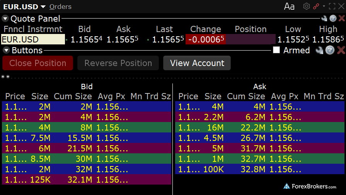346x195 pixels.
Task: Enable the Armed checkbox
Action: [x=276, y=50]
